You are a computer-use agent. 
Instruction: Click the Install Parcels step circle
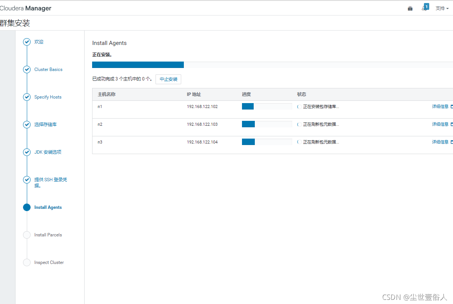tap(27, 235)
